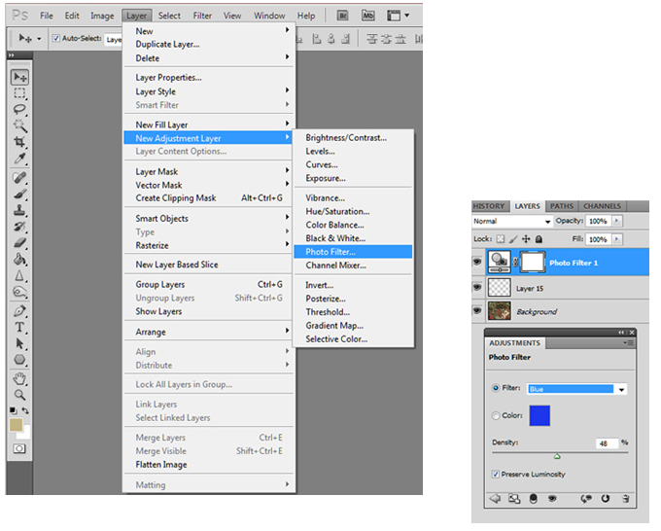Select the Lasso tool
Viewport: 661px width, 531px height.
point(19,109)
